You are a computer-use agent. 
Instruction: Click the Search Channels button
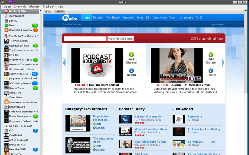click(121, 39)
